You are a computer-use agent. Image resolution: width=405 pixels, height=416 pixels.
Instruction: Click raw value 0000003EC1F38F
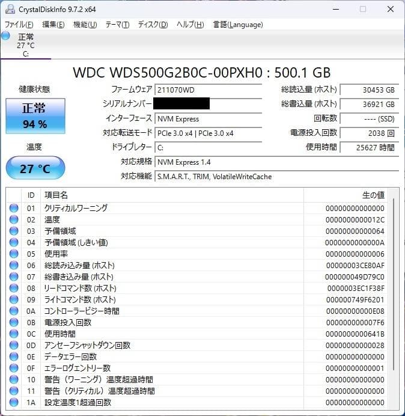pyautogui.click(x=356, y=288)
